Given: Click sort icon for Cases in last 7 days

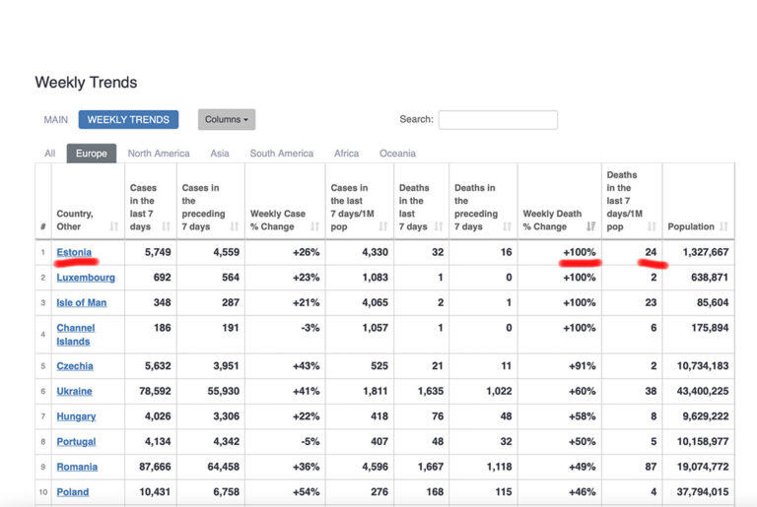Looking at the screenshot, I should tap(166, 227).
